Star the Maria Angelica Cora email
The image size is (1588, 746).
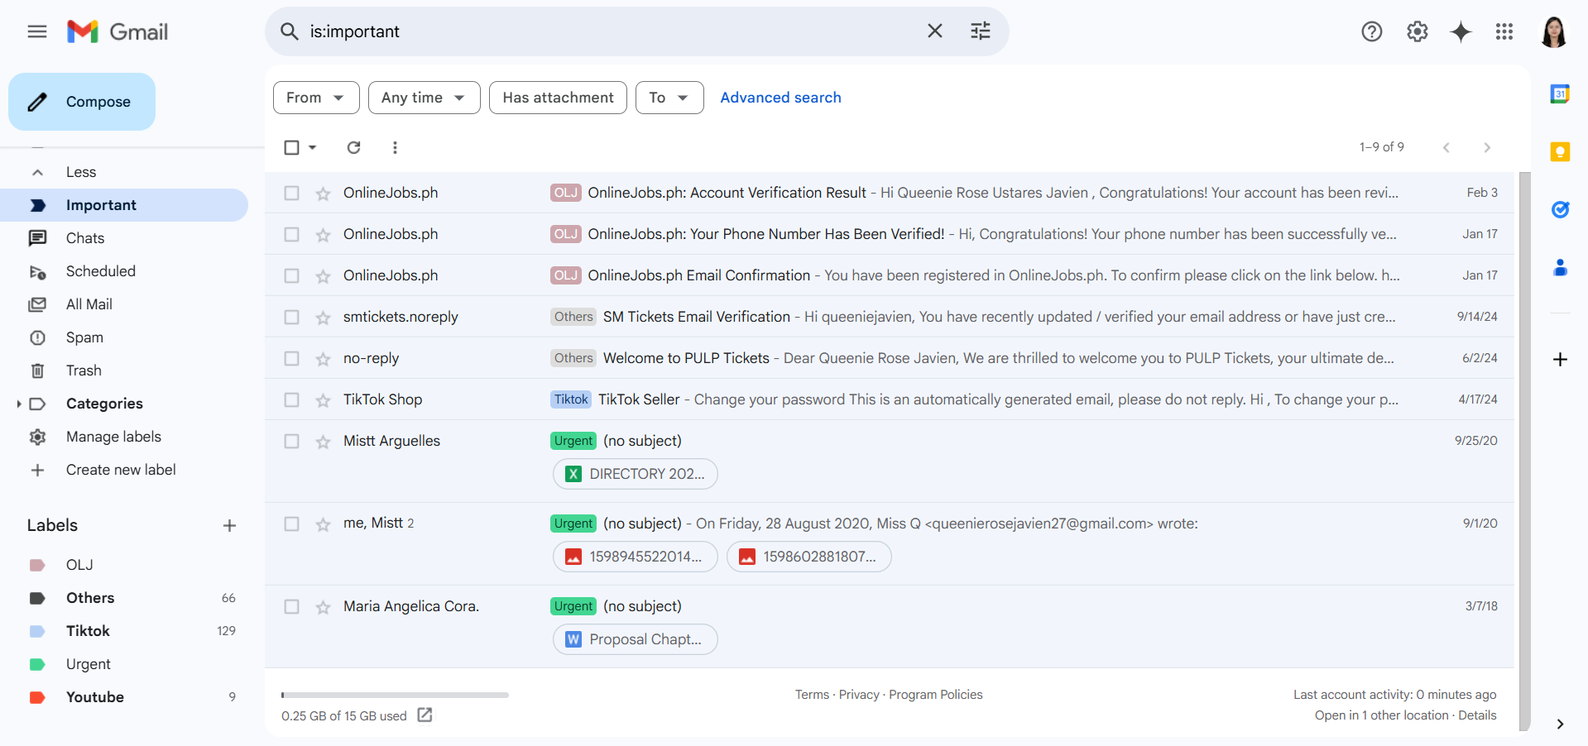coord(323,607)
